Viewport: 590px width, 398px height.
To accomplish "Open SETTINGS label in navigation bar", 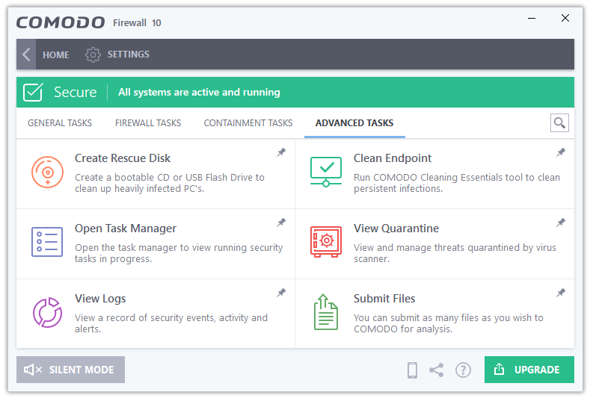I will 129,55.
